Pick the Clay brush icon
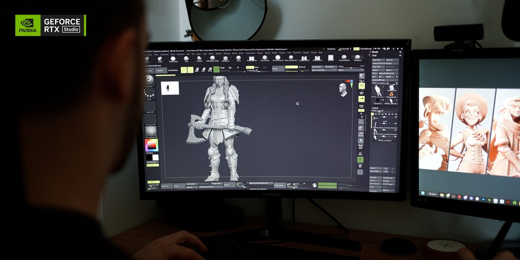Image resolution: width=520 pixels, height=260 pixels. pyautogui.click(x=186, y=58)
